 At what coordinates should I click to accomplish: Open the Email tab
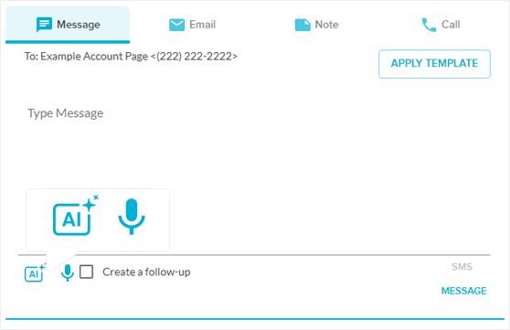(192, 25)
